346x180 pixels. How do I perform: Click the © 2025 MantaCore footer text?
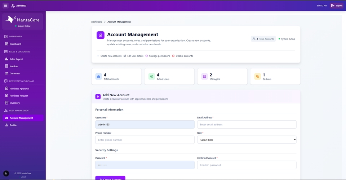[x=23, y=174]
